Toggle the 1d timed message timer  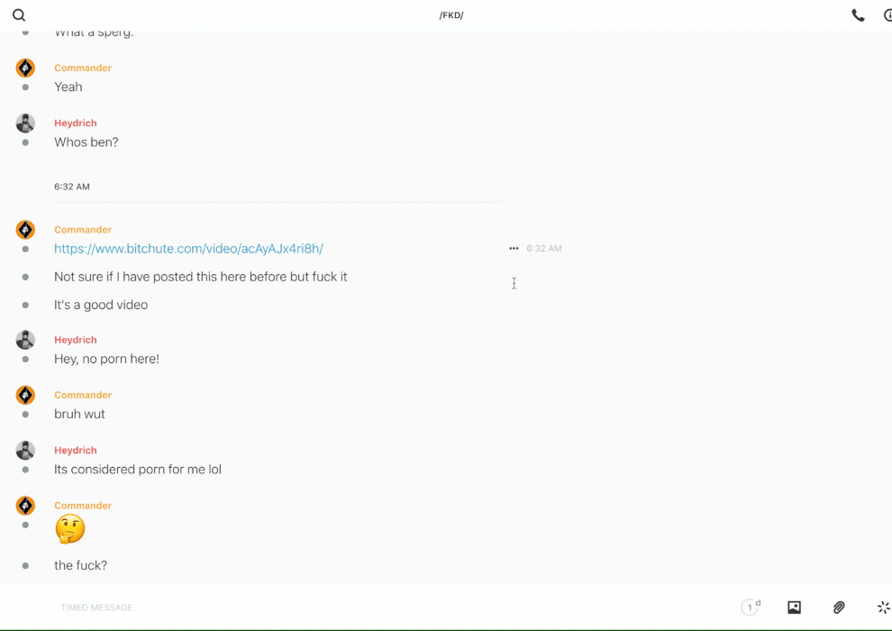(751, 608)
